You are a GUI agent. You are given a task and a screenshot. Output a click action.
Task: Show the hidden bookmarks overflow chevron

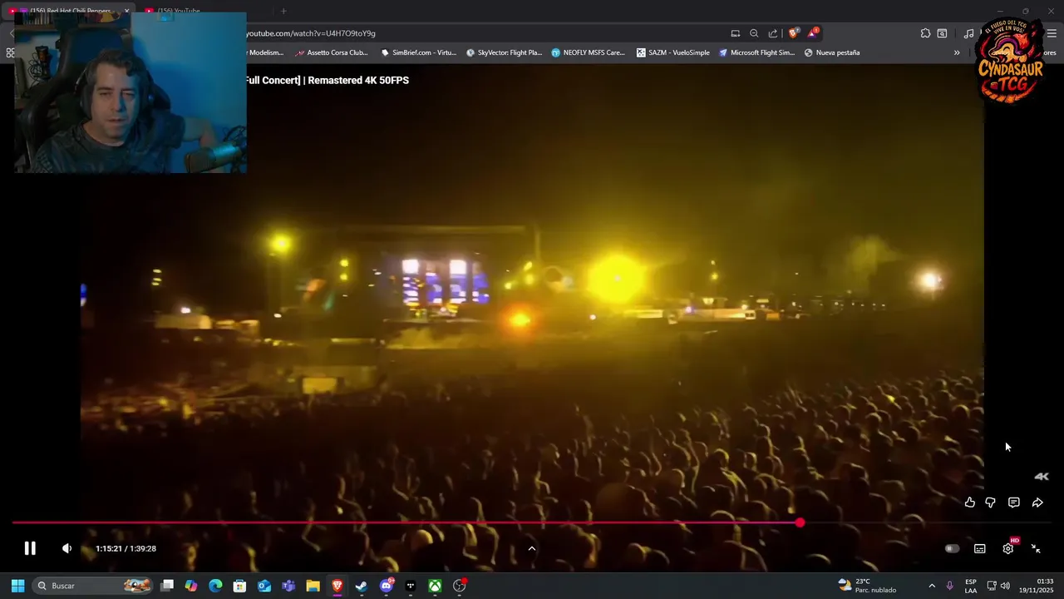(x=957, y=52)
